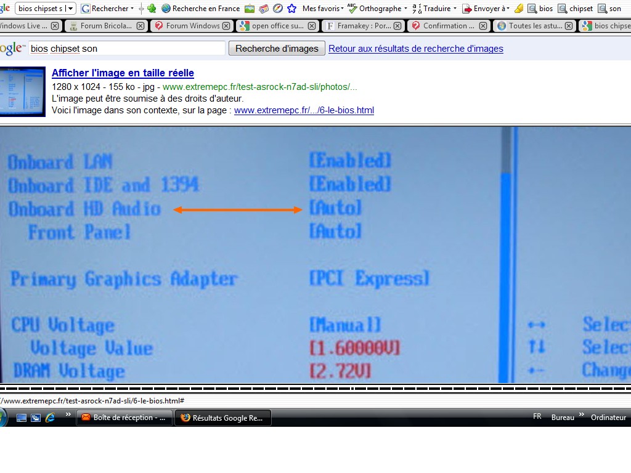The height and width of the screenshot is (473, 631).
Task: Click the Google toolbar star bookmark icon
Action: 291,9
